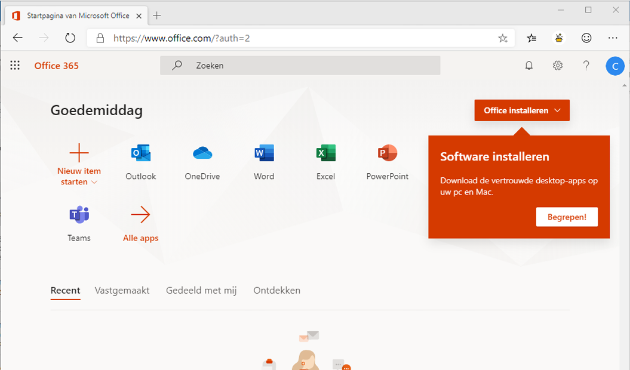Open the app launcher waffle menu
The height and width of the screenshot is (370, 630).
[15, 66]
